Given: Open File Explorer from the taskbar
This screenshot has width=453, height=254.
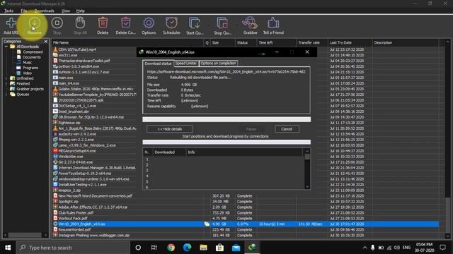Looking at the screenshot, I should (x=203, y=248).
